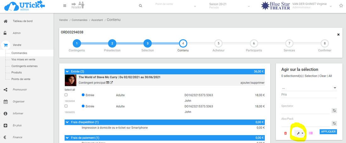Click link icon beside Abo/Pack field

[x=334, y=123]
